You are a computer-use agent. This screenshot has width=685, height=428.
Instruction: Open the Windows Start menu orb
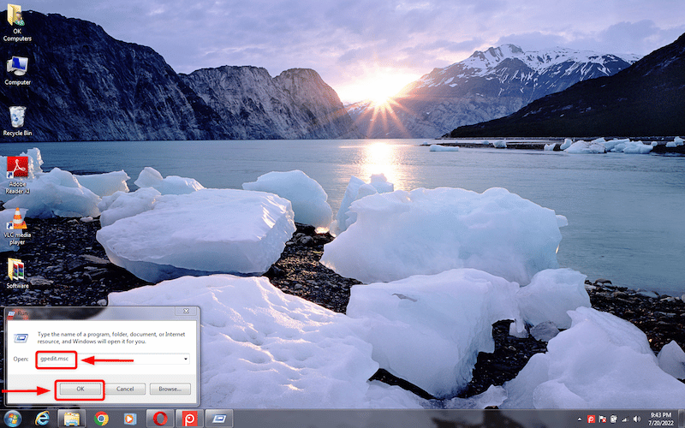pyautogui.click(x=12, y=419)
